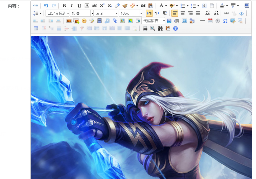Insert a page break

tap(177, 21)
